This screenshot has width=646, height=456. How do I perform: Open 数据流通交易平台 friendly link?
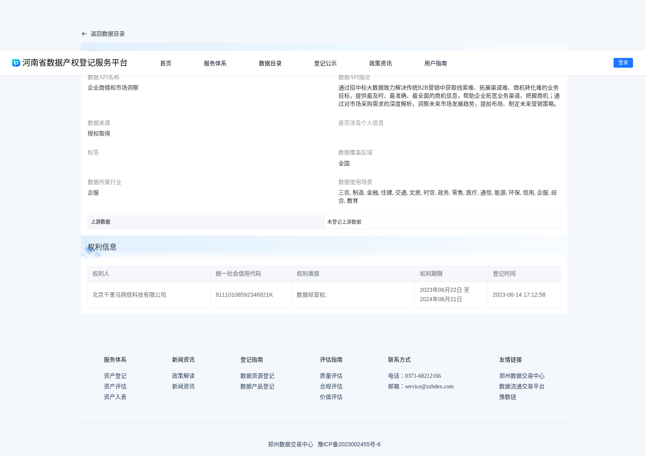[x=522, y=387]
